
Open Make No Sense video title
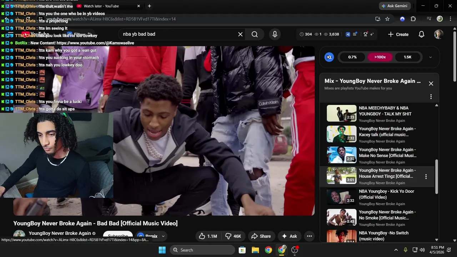(388, 152)
